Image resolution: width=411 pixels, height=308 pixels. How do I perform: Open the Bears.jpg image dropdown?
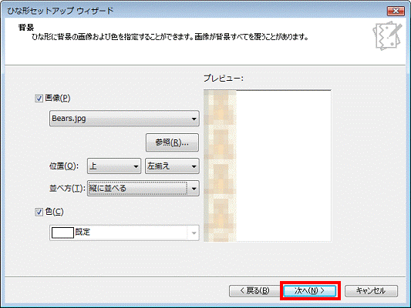pyautogui.click(x=124, y=119)
